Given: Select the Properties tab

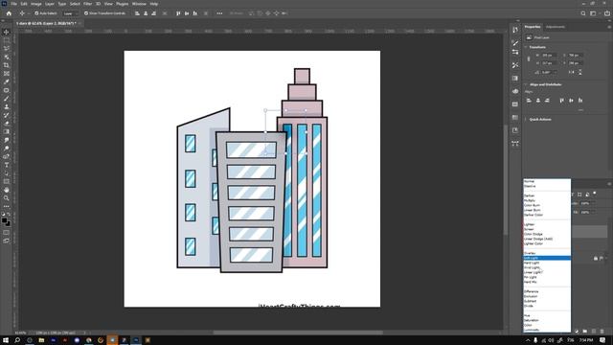Looking at the screenshot, I should 533,27.
